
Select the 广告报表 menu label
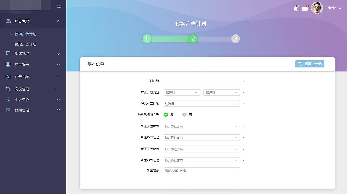(x=22, y=65)
